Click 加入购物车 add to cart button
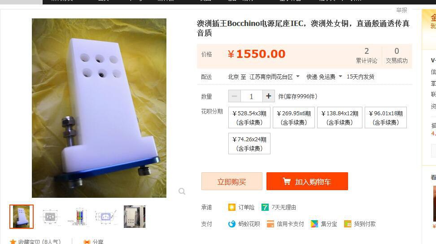436x244 pixels. point(307,181)
